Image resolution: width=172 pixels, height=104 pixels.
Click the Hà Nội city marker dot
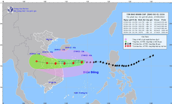(49, 40)
